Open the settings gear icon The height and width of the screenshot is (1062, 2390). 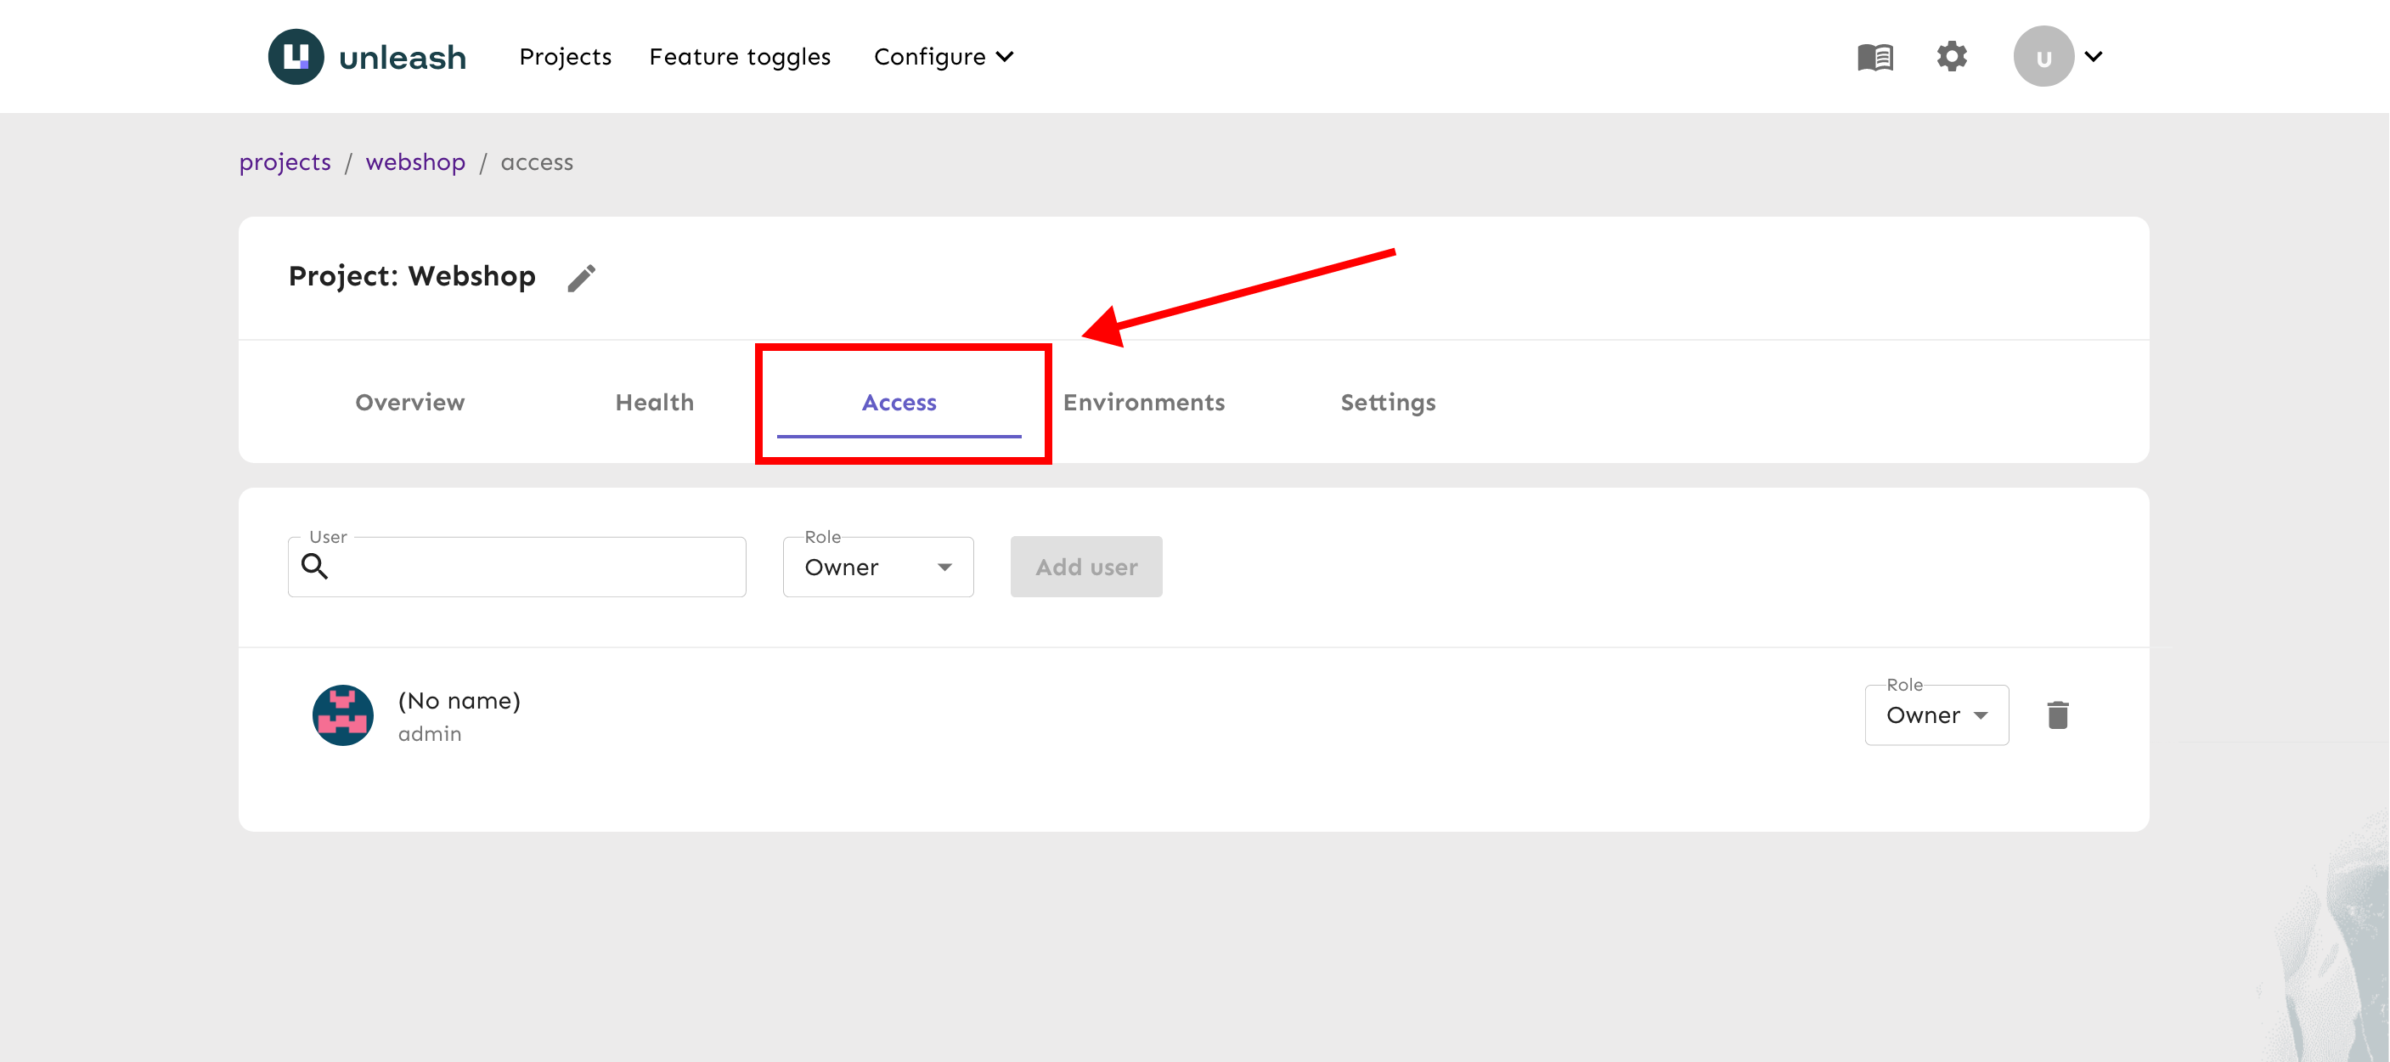(1951, 57)
